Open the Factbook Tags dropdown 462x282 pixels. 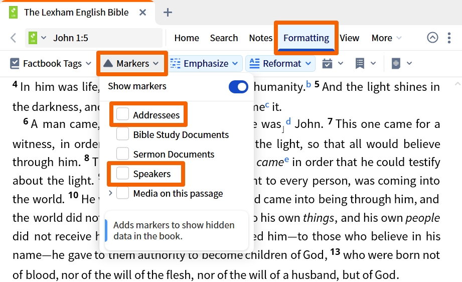(88, 63)
